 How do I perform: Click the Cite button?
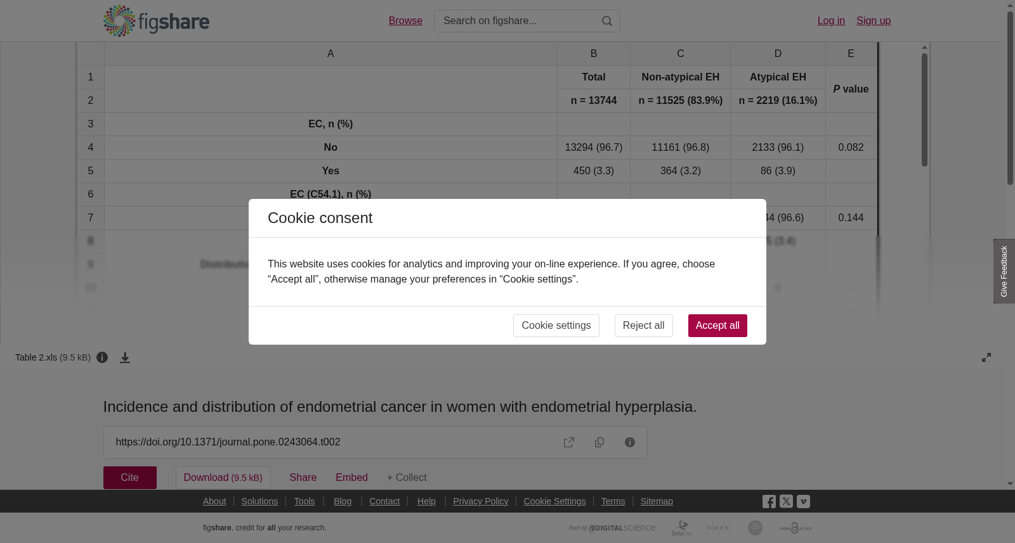click(x=130, y=478)
